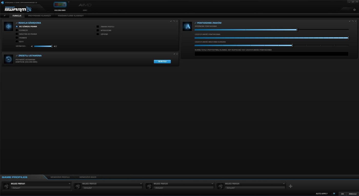
Task: Toggle the Auto Apply switch
Action: pyautogui.click(x=333, y=194)
